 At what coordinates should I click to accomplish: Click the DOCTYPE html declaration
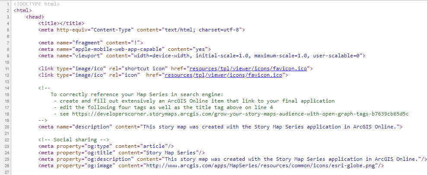pyautogui.click(x=39, y=4)
